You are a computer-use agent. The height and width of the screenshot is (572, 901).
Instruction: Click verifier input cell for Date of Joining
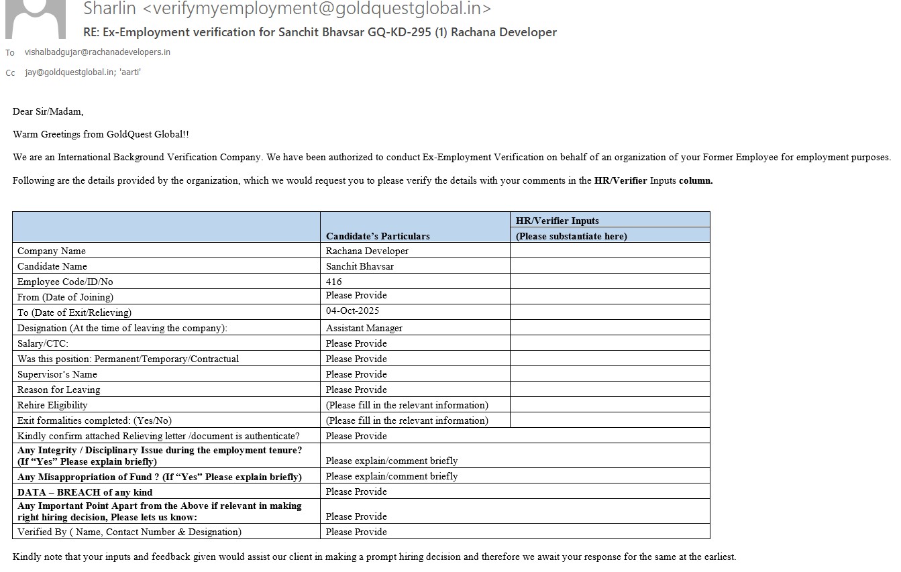[x=609, y=296]
